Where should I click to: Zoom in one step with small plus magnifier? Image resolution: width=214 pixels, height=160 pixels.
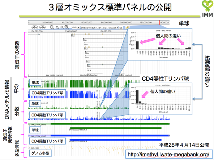[62, 27]
